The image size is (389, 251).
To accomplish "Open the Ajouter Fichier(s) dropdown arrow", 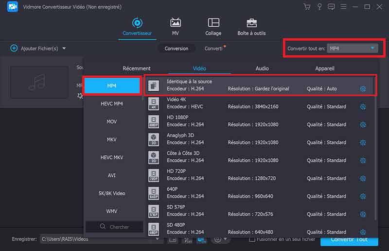I will (x=64, y=49).
